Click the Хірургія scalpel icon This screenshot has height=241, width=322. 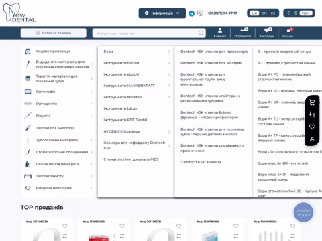tap(28, 116)
